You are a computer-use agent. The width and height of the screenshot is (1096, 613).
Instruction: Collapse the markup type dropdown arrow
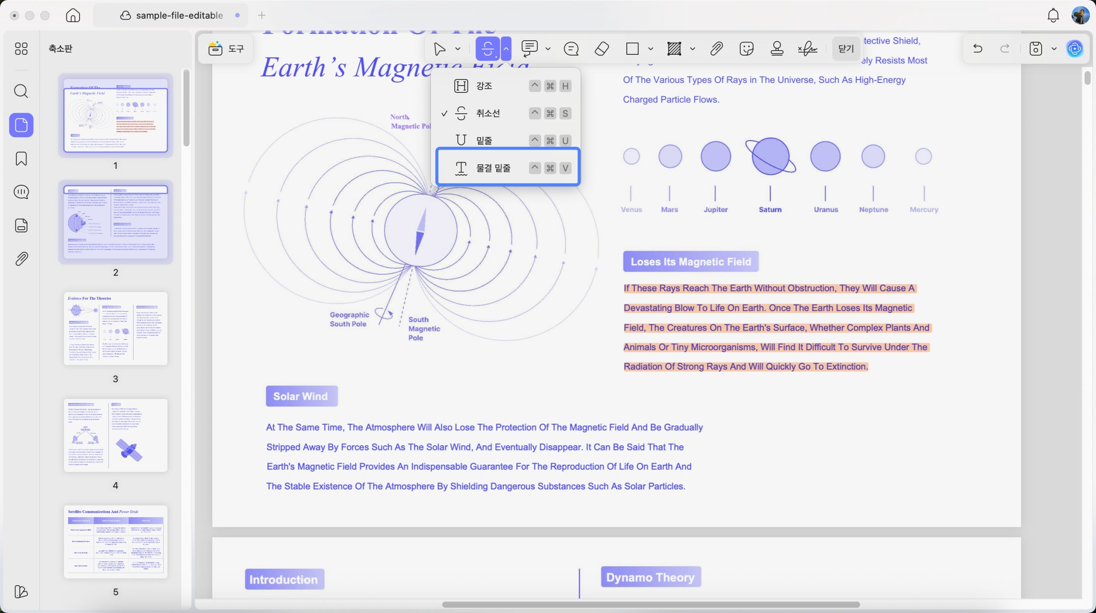click(506, 49)
